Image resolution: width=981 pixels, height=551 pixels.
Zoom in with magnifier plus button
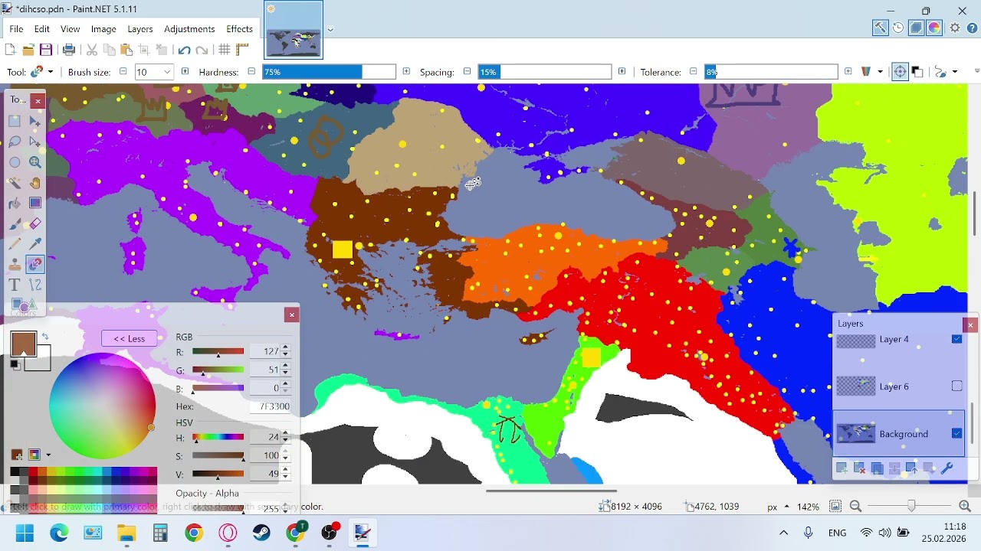(x=965, y=507)
